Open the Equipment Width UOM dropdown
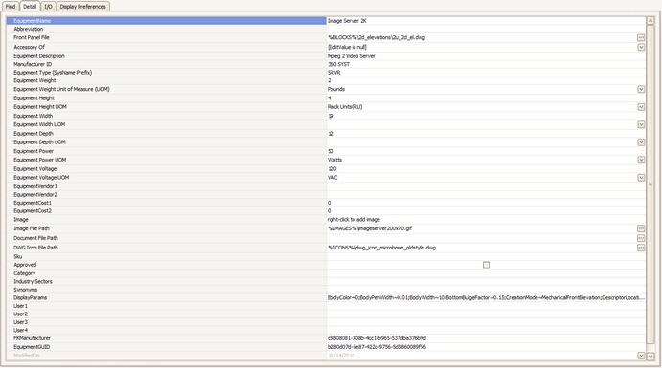This screenshot has height=368, width=662. 641,124
